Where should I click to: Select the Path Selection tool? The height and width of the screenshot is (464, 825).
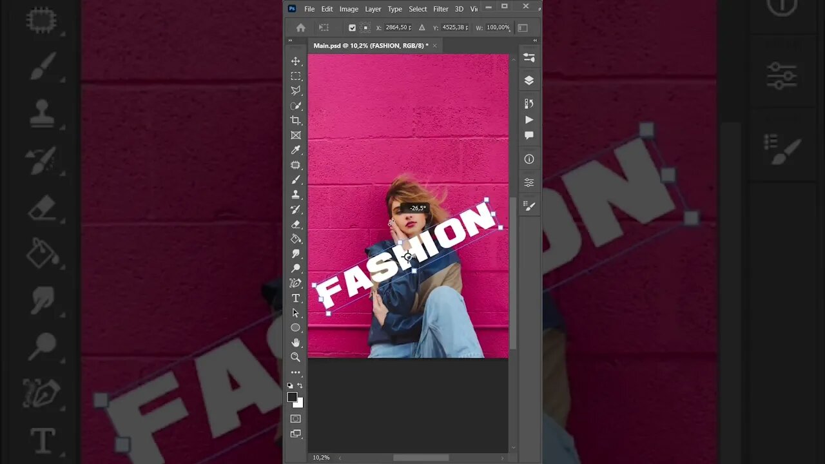pos(296,313)
